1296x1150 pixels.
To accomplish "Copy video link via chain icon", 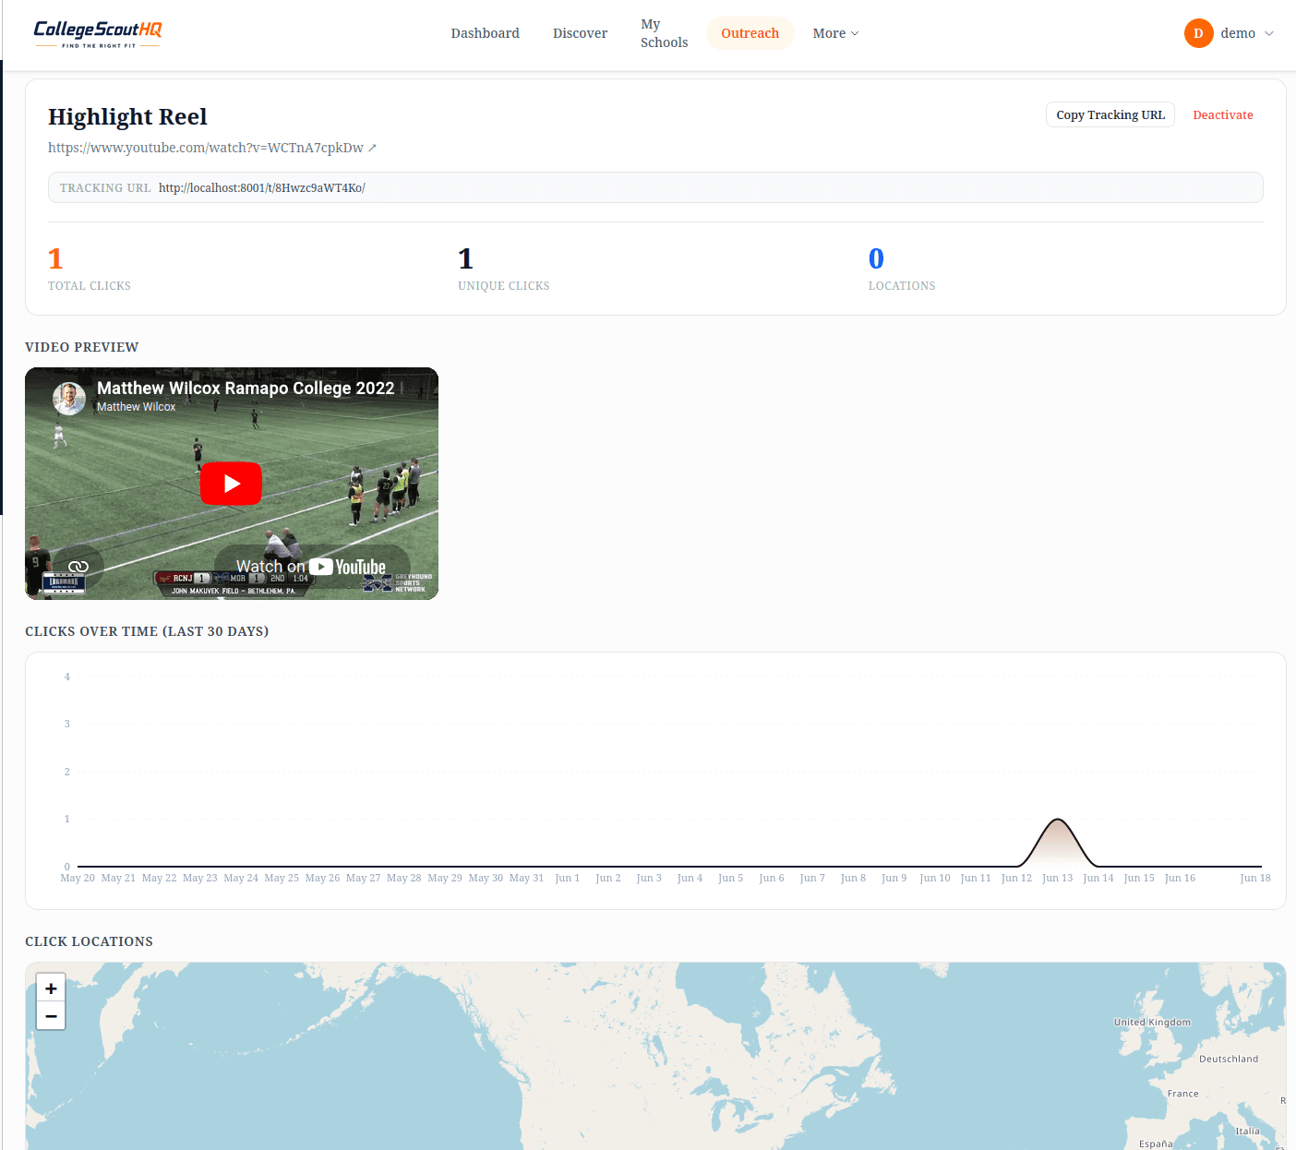I will 78,566.
